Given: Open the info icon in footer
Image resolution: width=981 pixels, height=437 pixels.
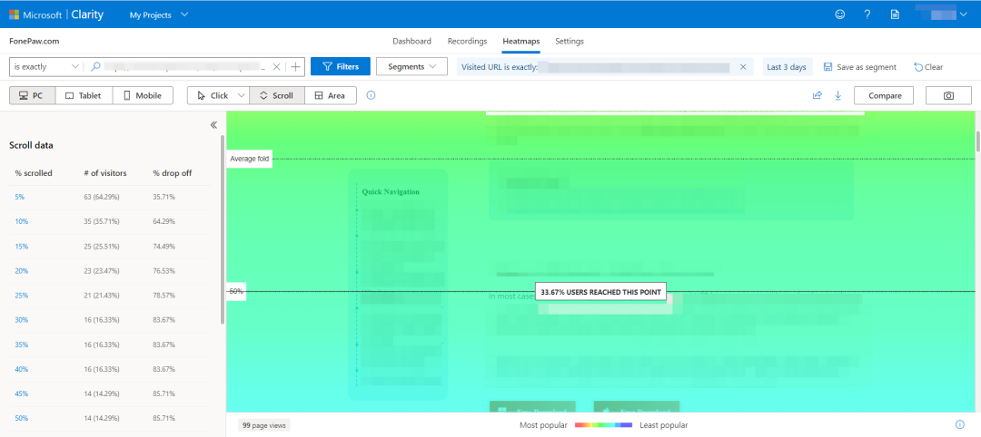Looking at the screenshot, I should tap(960, 424).
